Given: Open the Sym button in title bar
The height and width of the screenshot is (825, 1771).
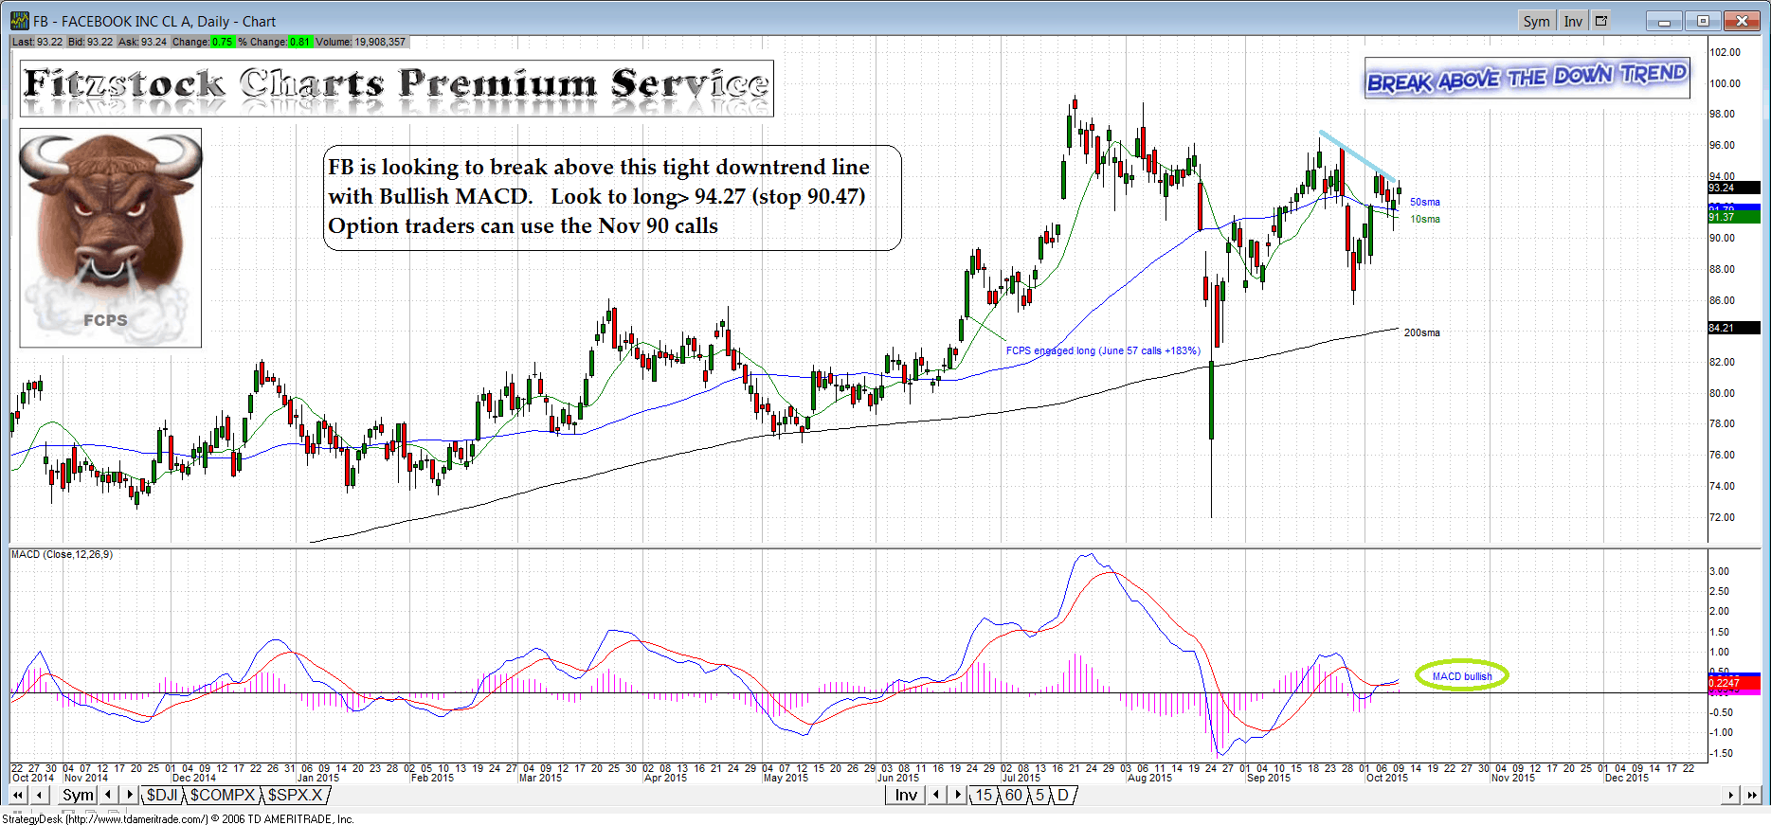Looking at the screenshot, I should tap(1536, 21).
